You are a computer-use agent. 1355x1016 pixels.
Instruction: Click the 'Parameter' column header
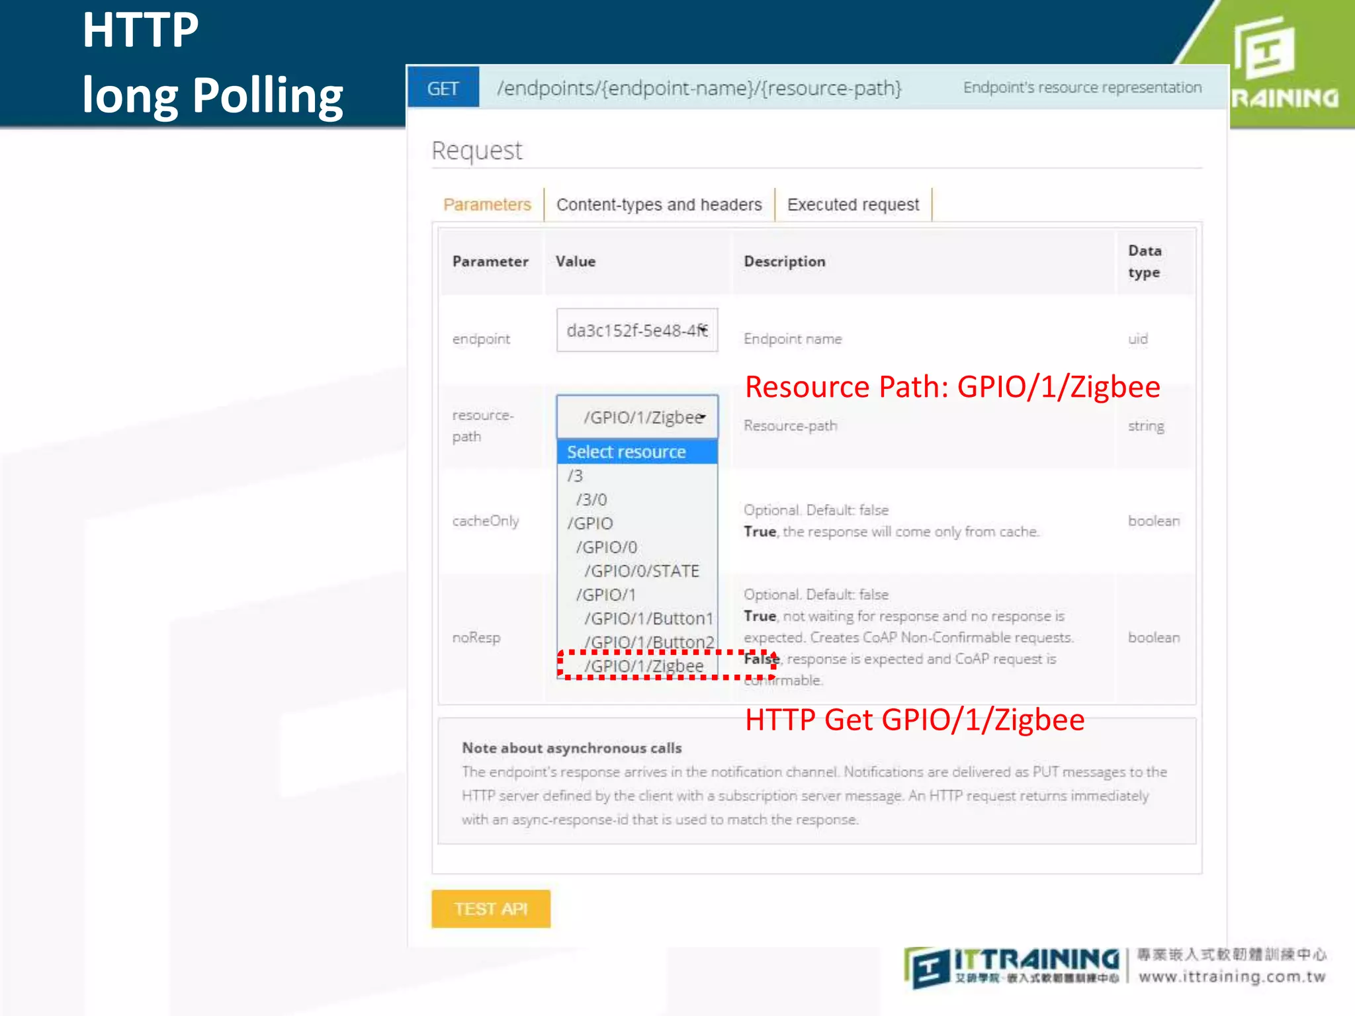pyautogui.click(x=490, y=261)
